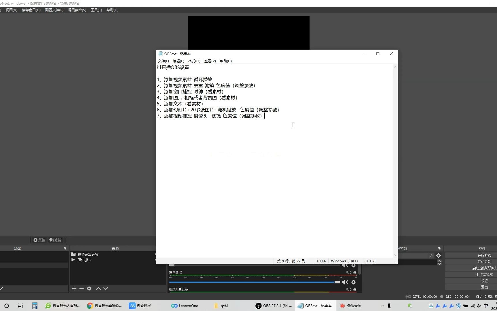Click the audio mixer vertical scrollbar
Screen dimensions: 497x311
click(x=360, y=270)
